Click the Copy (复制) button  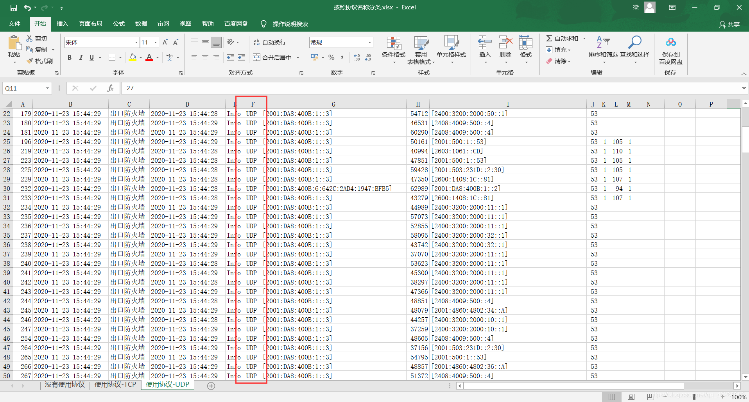click(37, 50)
